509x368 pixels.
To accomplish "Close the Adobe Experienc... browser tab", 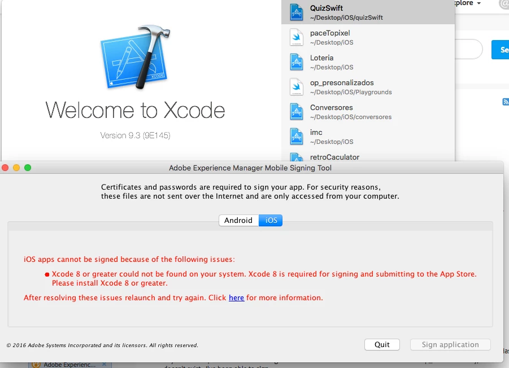I will (x=104, y=365).
